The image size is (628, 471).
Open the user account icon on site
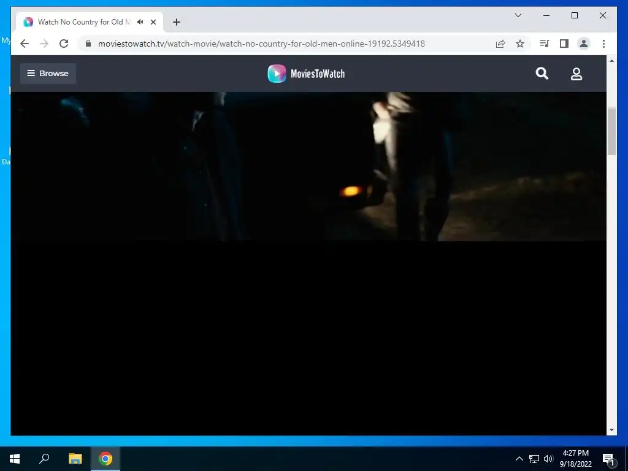[x=576, y=74]
